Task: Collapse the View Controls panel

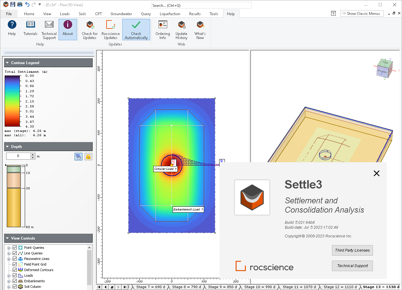Action: click(7, 238)
